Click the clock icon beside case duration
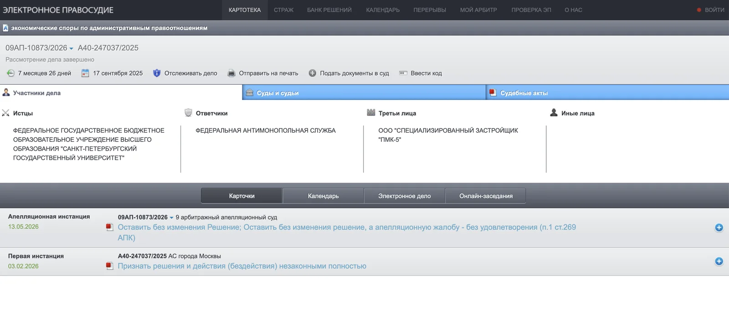 click(x=10, y=73)
